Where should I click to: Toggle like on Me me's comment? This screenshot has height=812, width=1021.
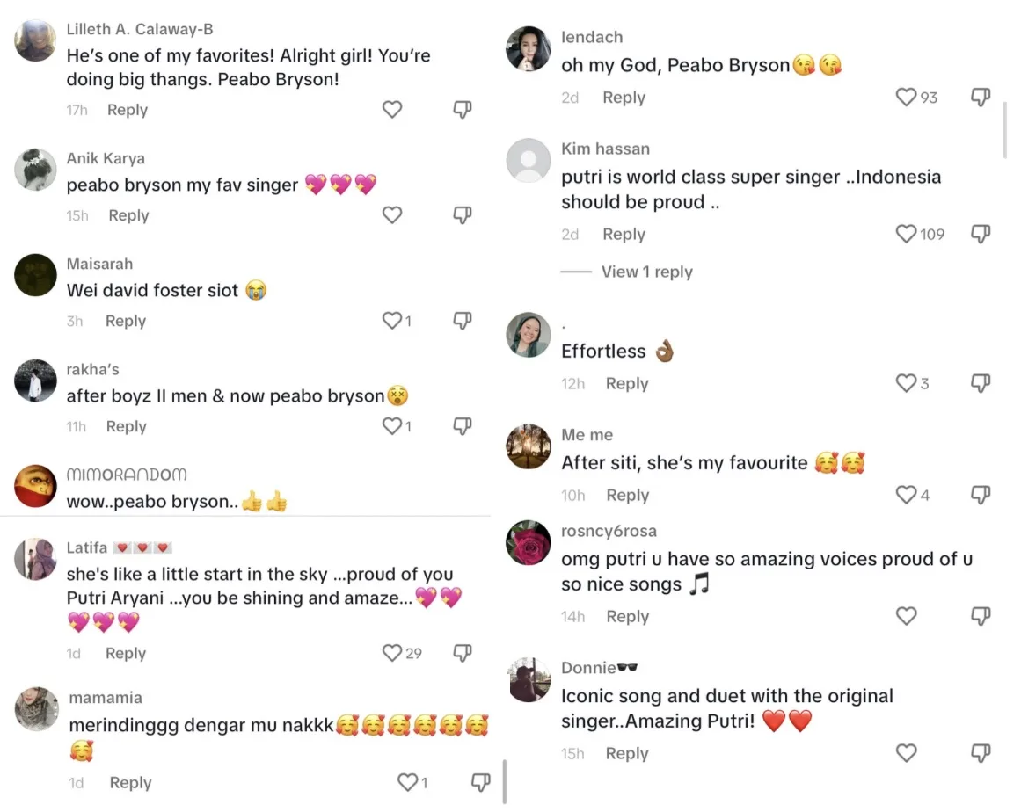pyautogui.click(x=906, y=495)
